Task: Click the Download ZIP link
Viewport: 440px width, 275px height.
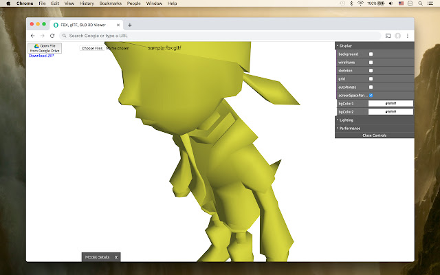Action: point(41,56)
